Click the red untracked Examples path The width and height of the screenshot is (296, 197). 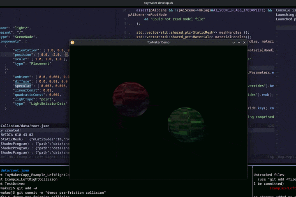pos(283,188)
